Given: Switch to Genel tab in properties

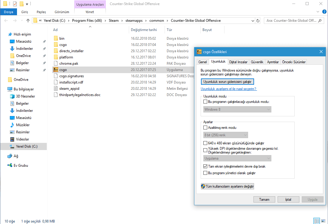Looking at the screenshot, I should click(x=202, y=62).
